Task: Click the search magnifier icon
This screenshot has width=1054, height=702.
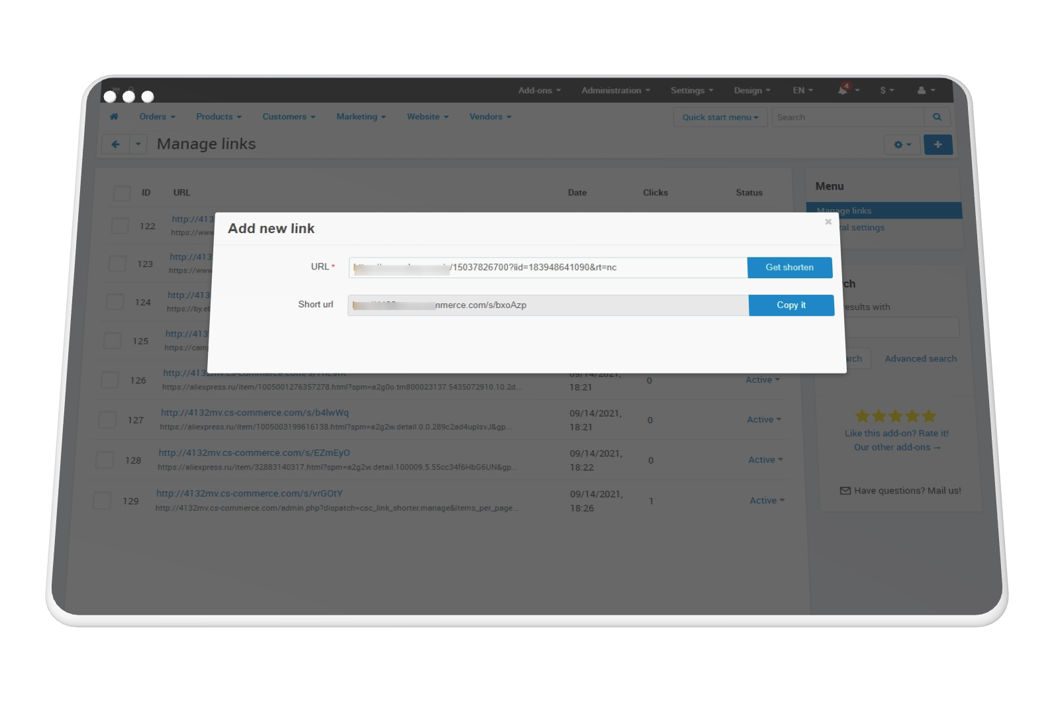Action: pos(937,117)
